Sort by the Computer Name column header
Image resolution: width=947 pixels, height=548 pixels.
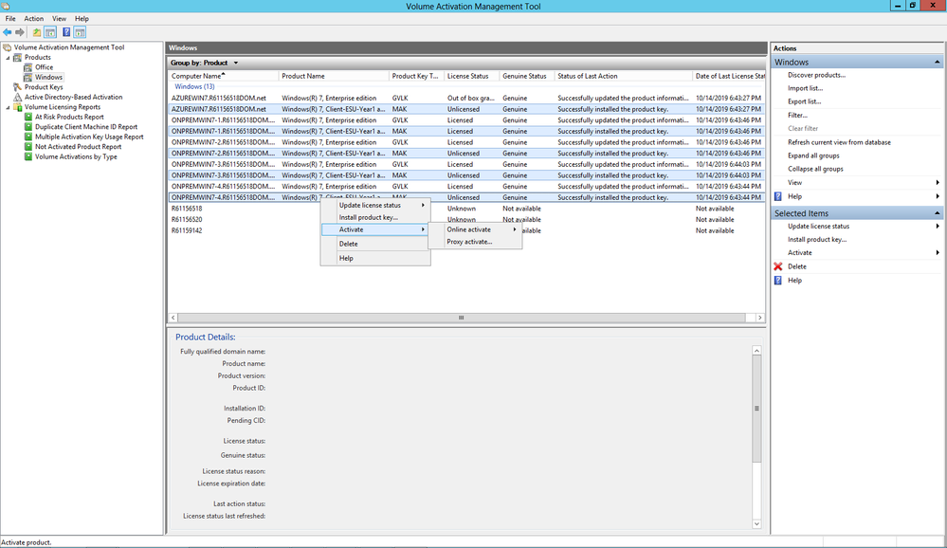[224, 76]
